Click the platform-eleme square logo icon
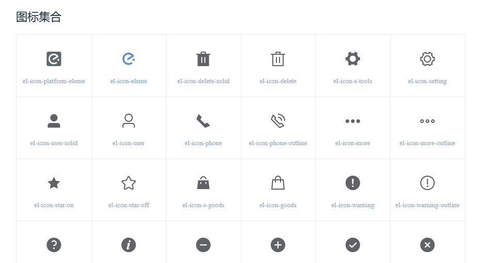The height and width of the screenshot is (263, 480). pos(54,59)
